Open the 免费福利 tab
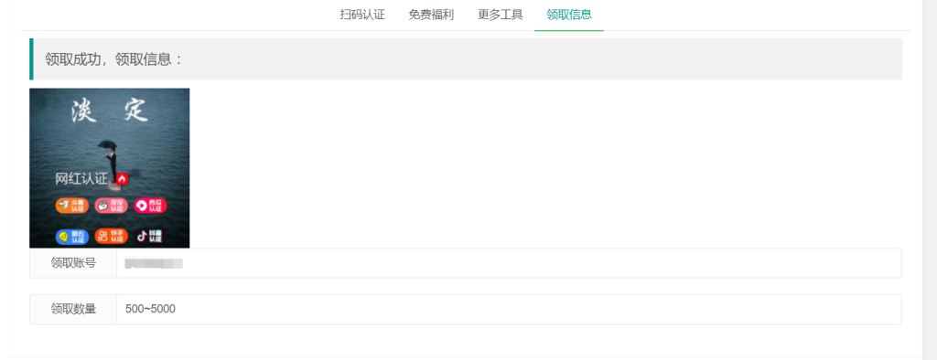 click(431, 15)
